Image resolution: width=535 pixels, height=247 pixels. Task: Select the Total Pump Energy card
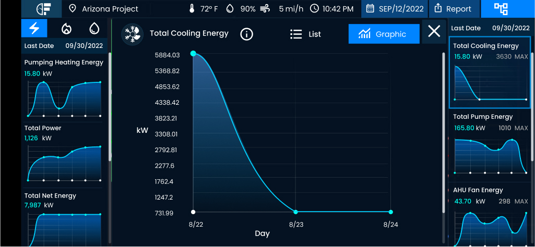(490, 143)
